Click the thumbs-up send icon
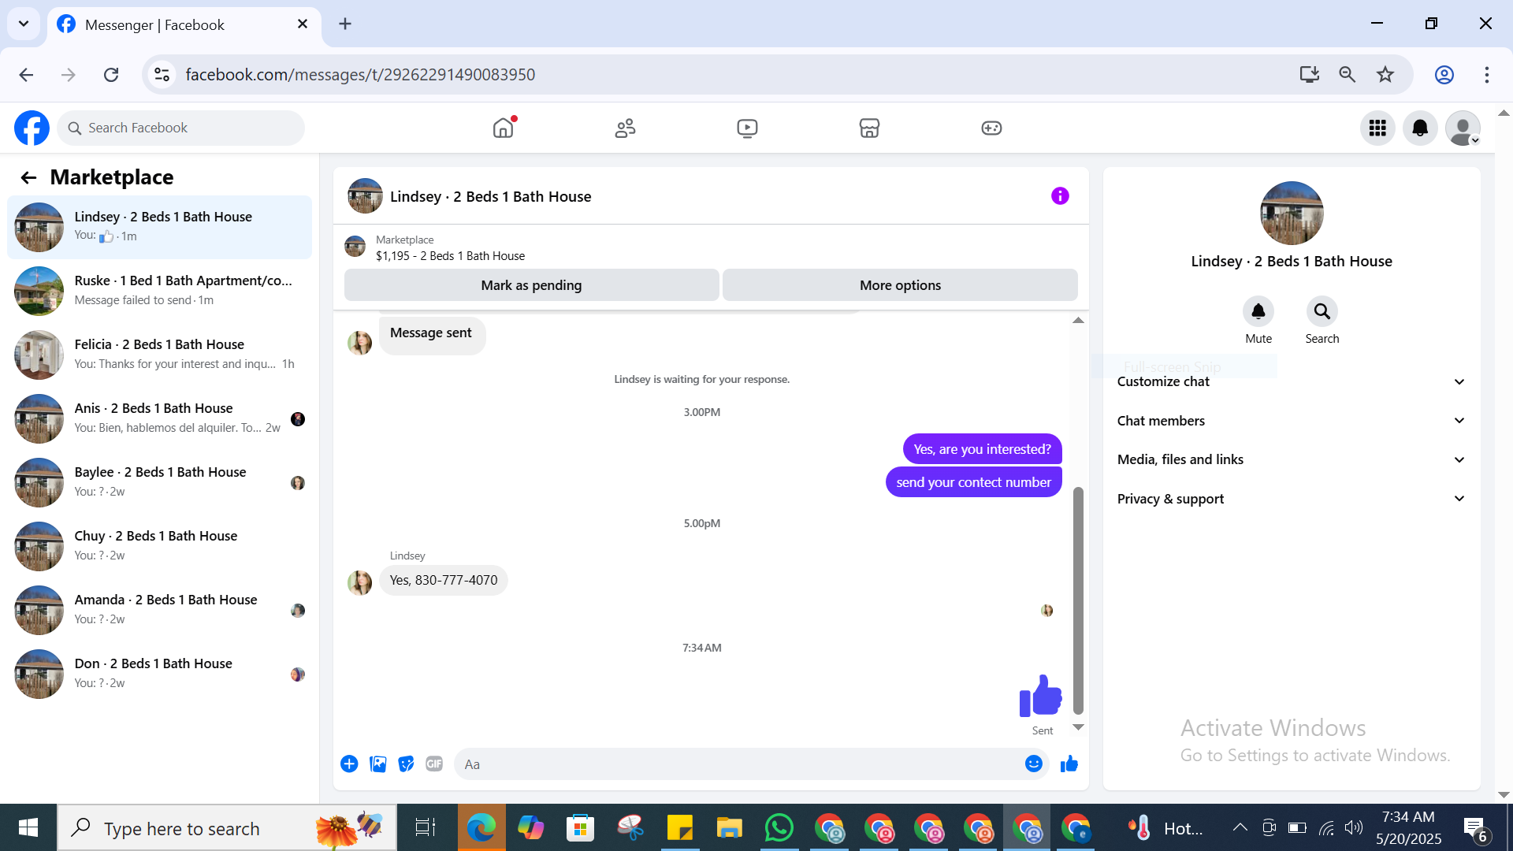Screen dimensions: 1513x851 point(1069,764)
